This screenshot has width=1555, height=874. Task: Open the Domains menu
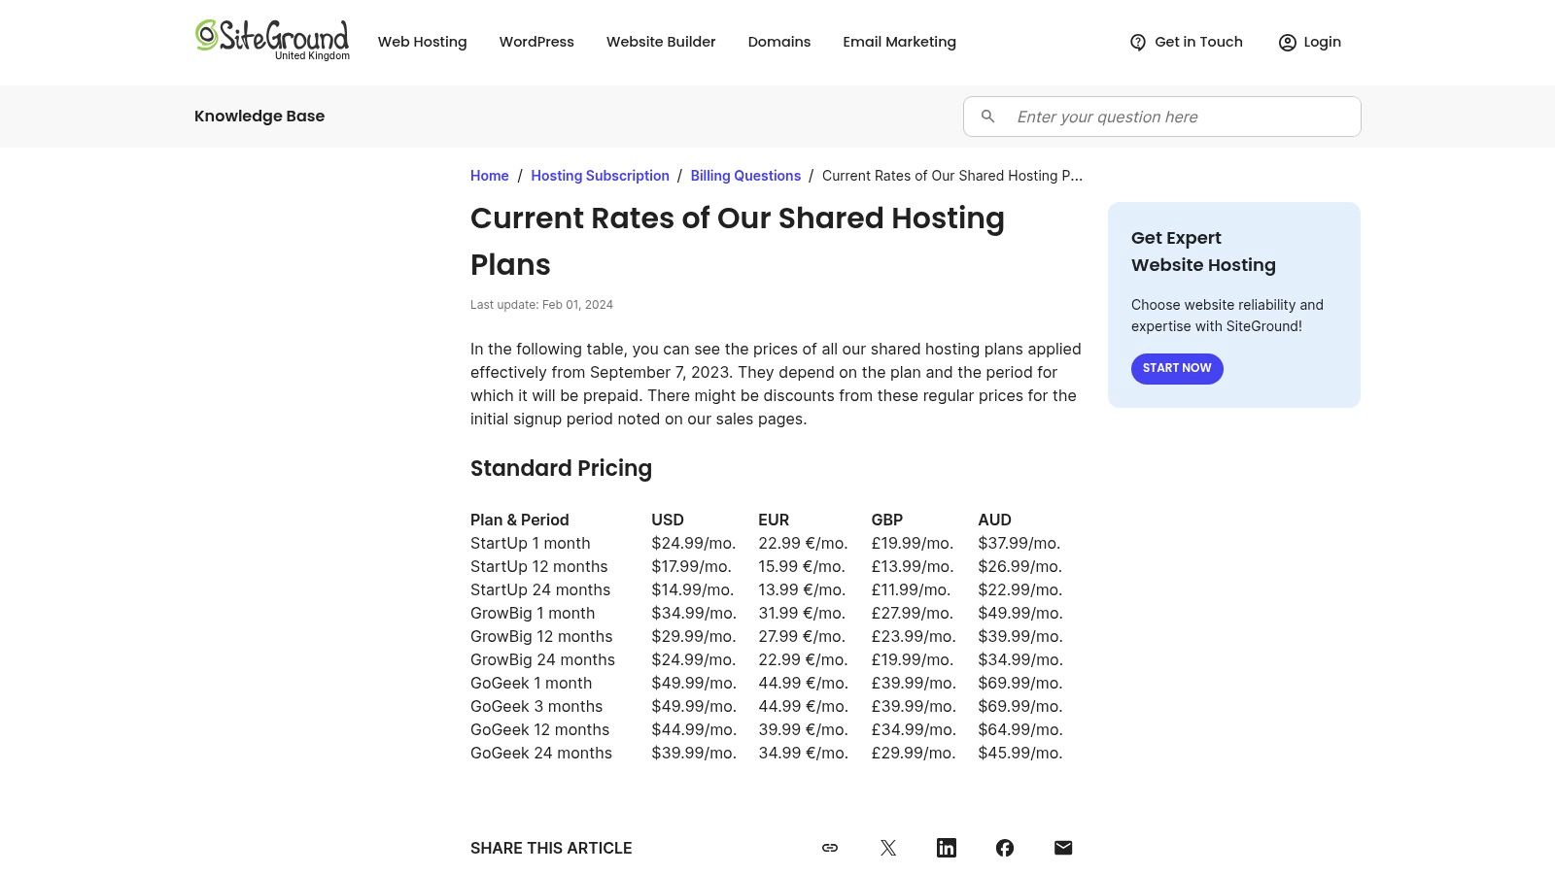779,42
